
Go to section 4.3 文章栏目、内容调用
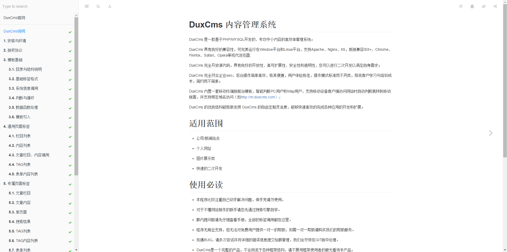click(29, 155)
